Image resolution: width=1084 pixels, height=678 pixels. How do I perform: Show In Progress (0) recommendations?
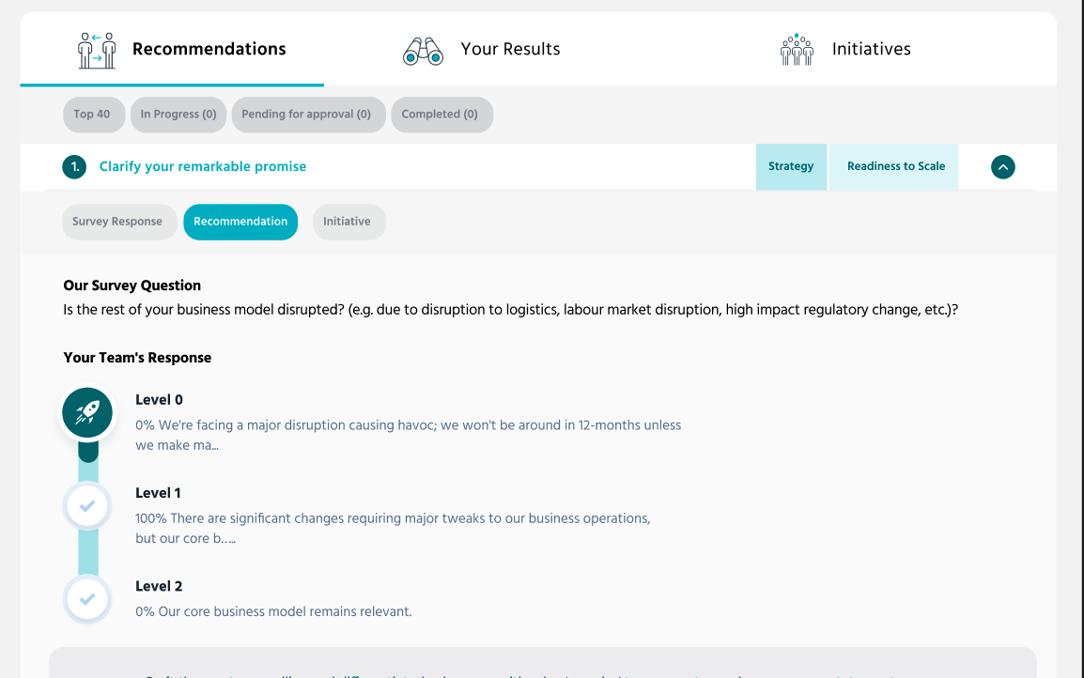coord(178,115)
